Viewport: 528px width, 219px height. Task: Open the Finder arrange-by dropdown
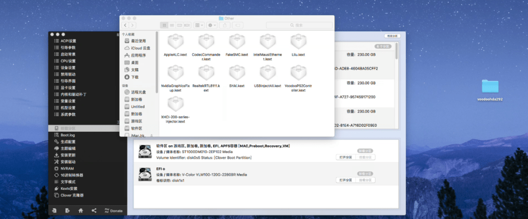(199, 25)
